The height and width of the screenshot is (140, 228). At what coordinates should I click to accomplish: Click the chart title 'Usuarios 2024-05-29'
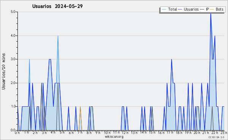57,6
